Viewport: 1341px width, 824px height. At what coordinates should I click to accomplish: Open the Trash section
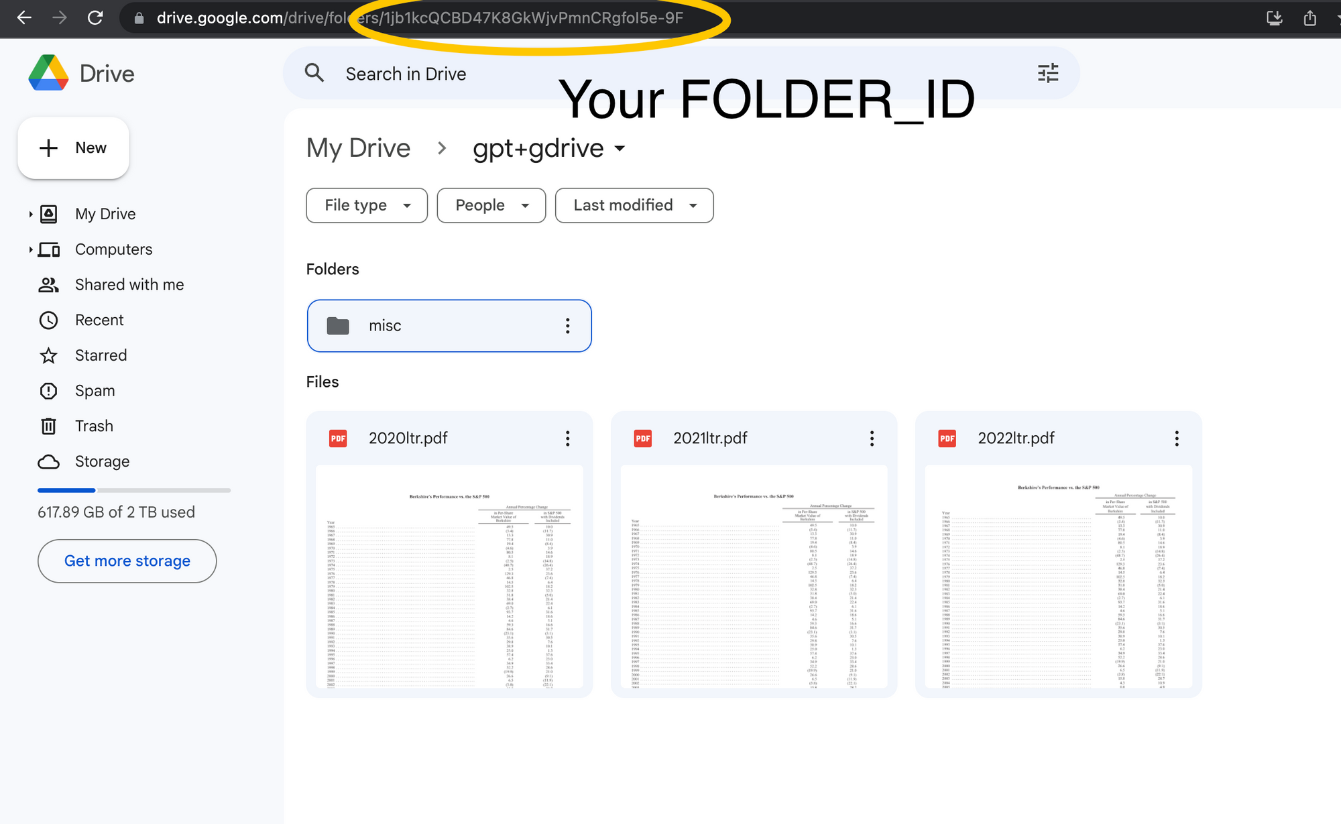pyautogui.click(x=94, y=426)
